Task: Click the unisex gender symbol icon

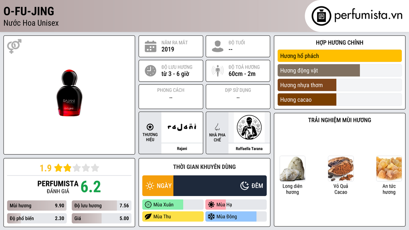Action: point(14,46)
